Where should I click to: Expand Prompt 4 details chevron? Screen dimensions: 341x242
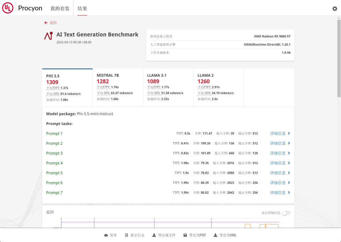[x=289, y=163]
